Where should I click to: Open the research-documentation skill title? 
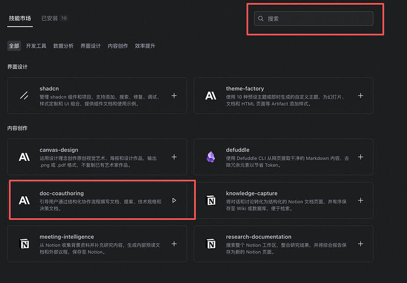pos(258,237)
